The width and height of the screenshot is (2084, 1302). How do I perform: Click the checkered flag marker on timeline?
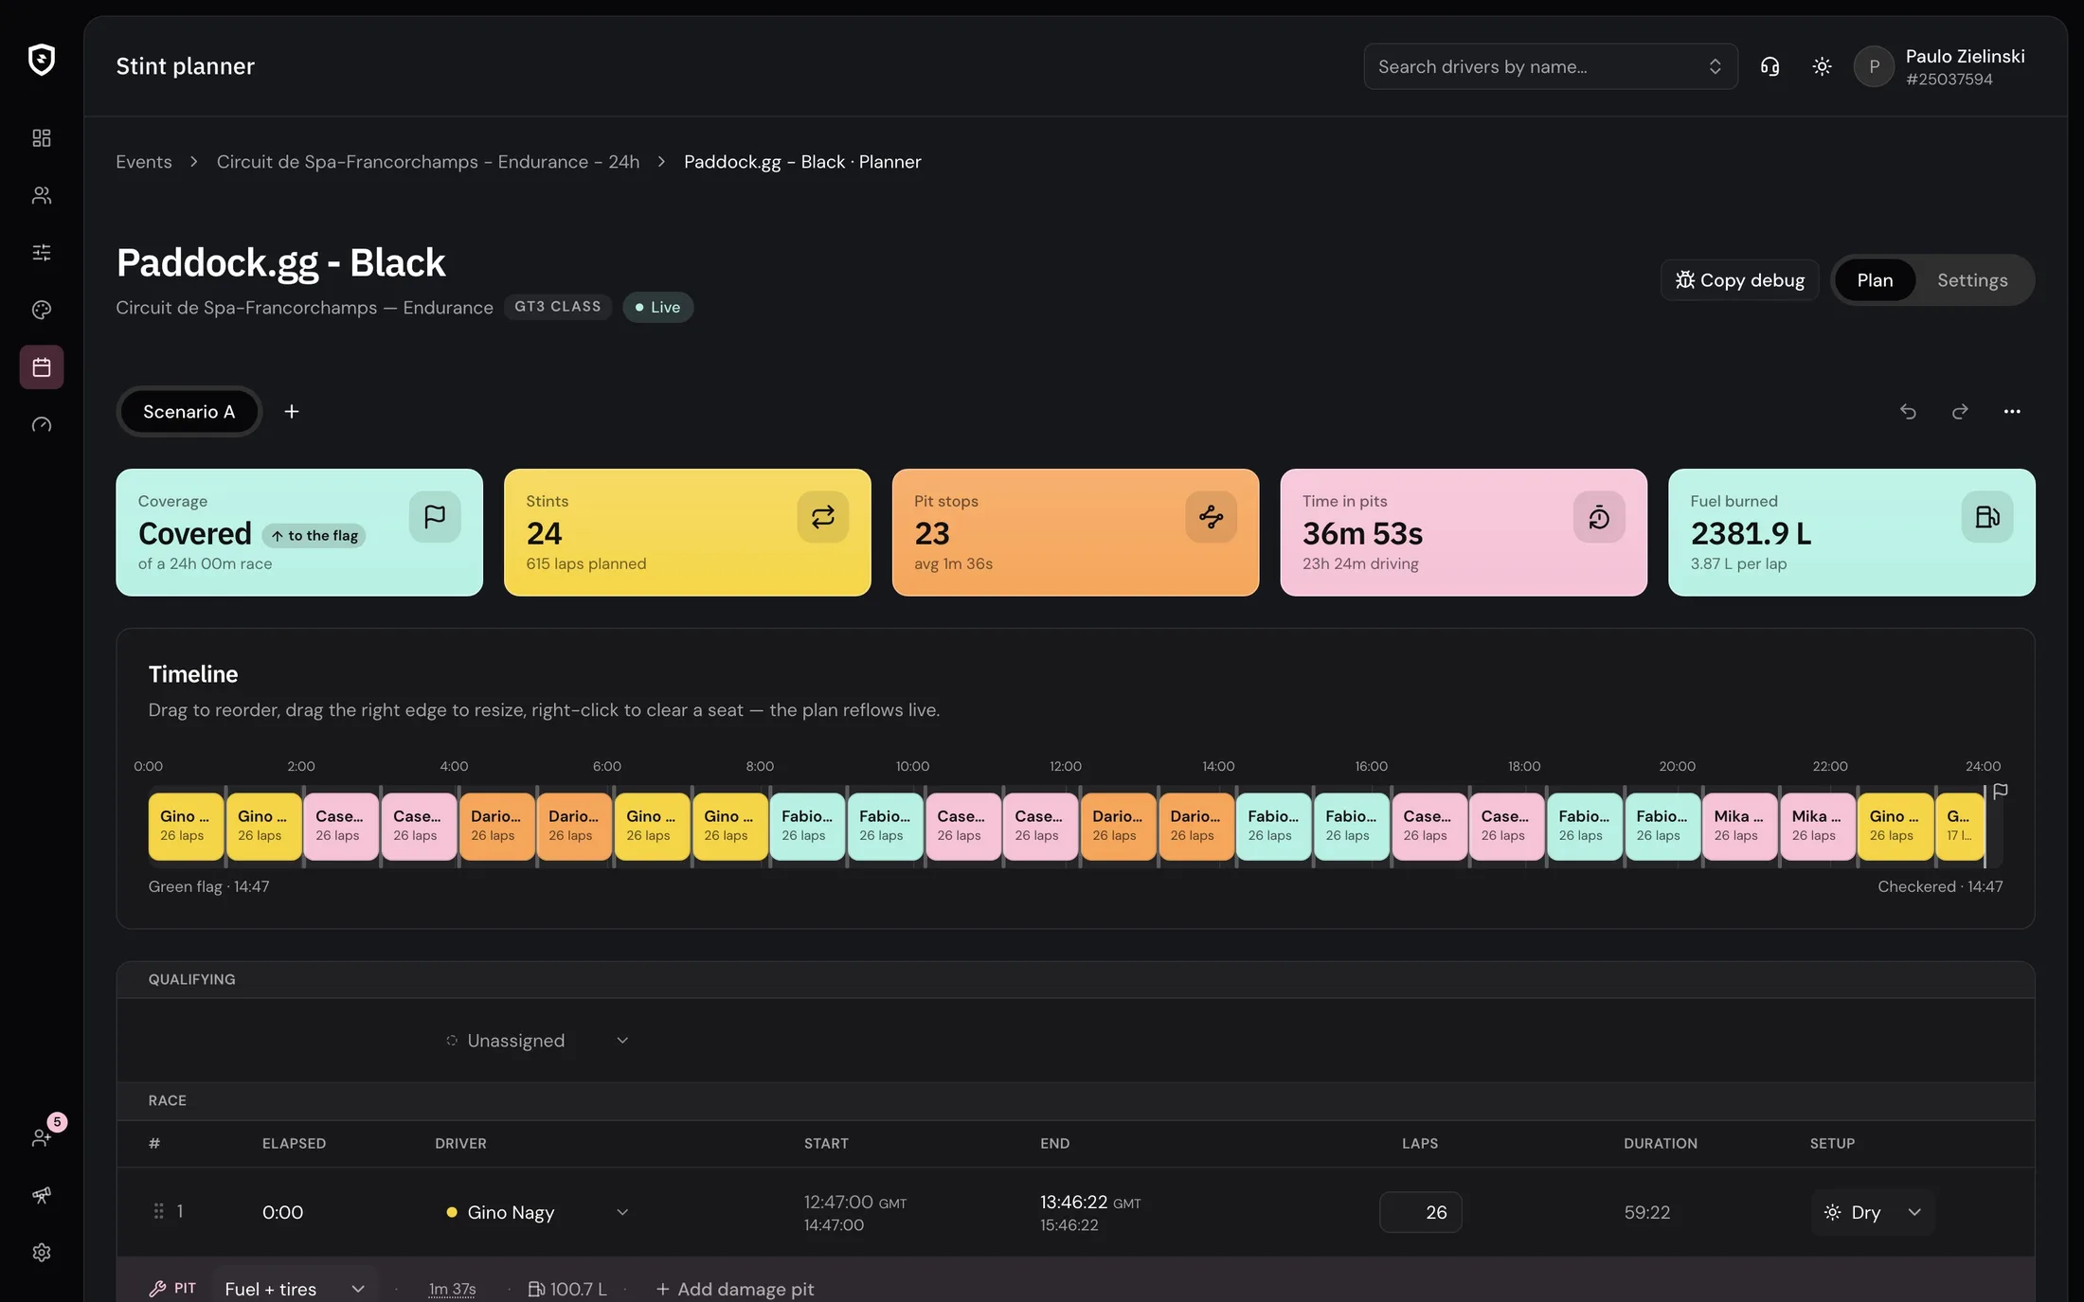tap(2000, 792)
